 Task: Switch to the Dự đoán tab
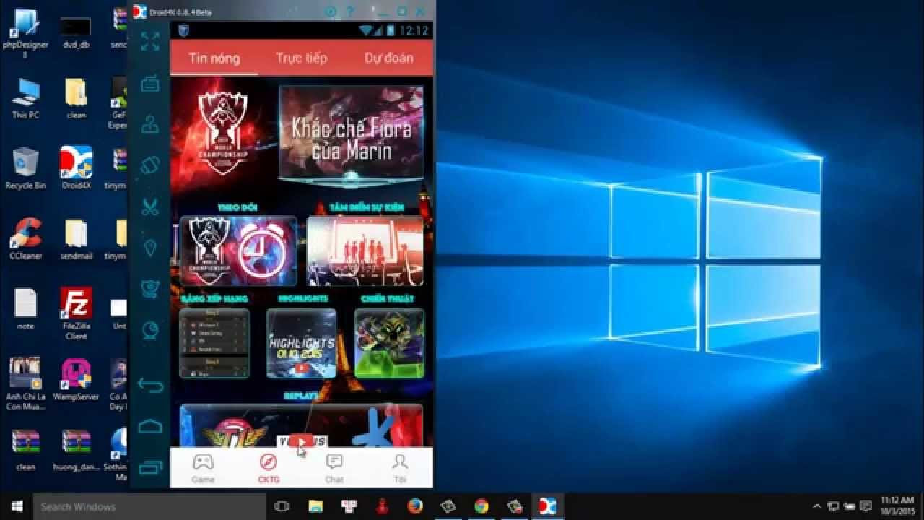389,58
